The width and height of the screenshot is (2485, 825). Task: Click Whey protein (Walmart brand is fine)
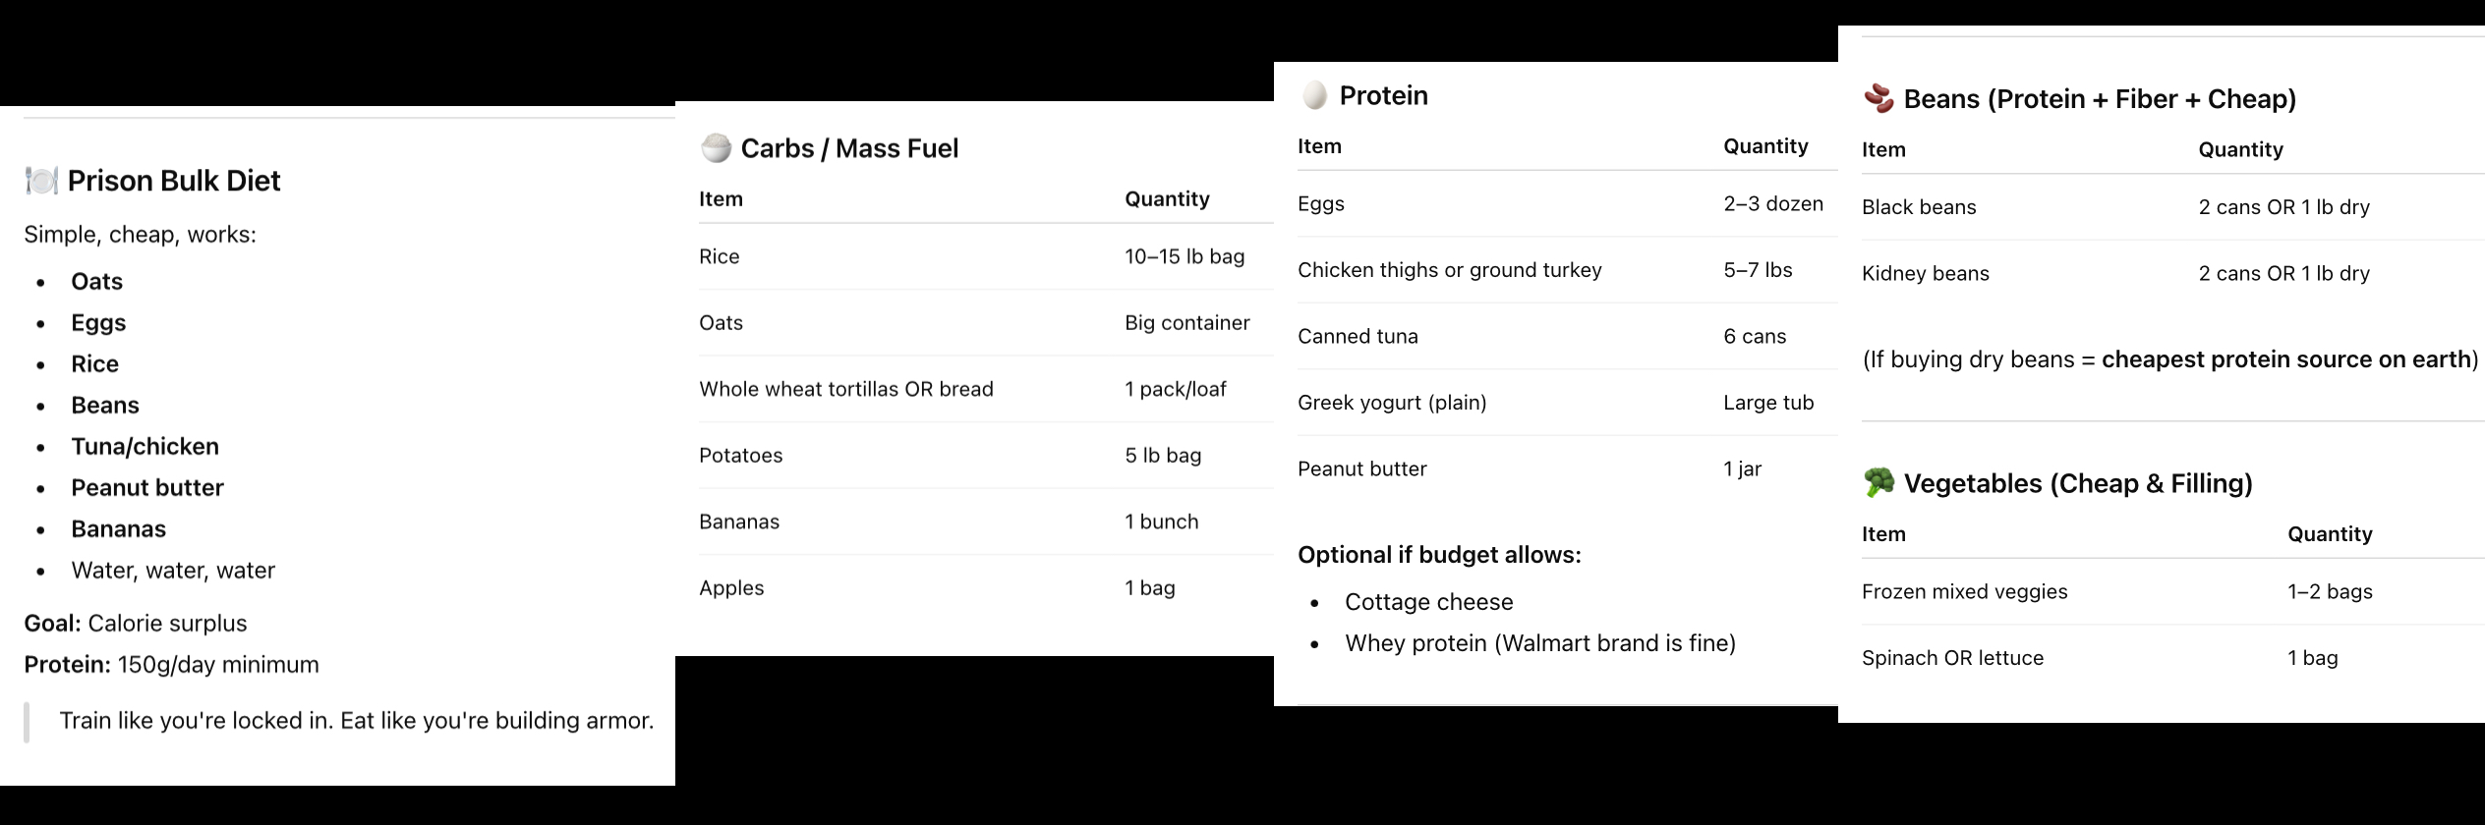click(1539, 643)
